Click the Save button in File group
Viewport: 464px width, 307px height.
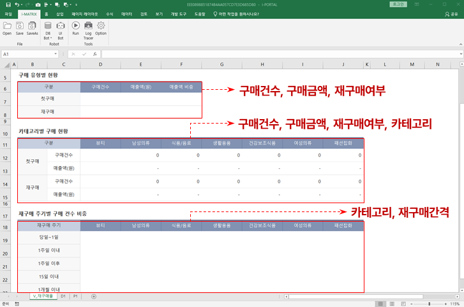[x=20, y=28]
